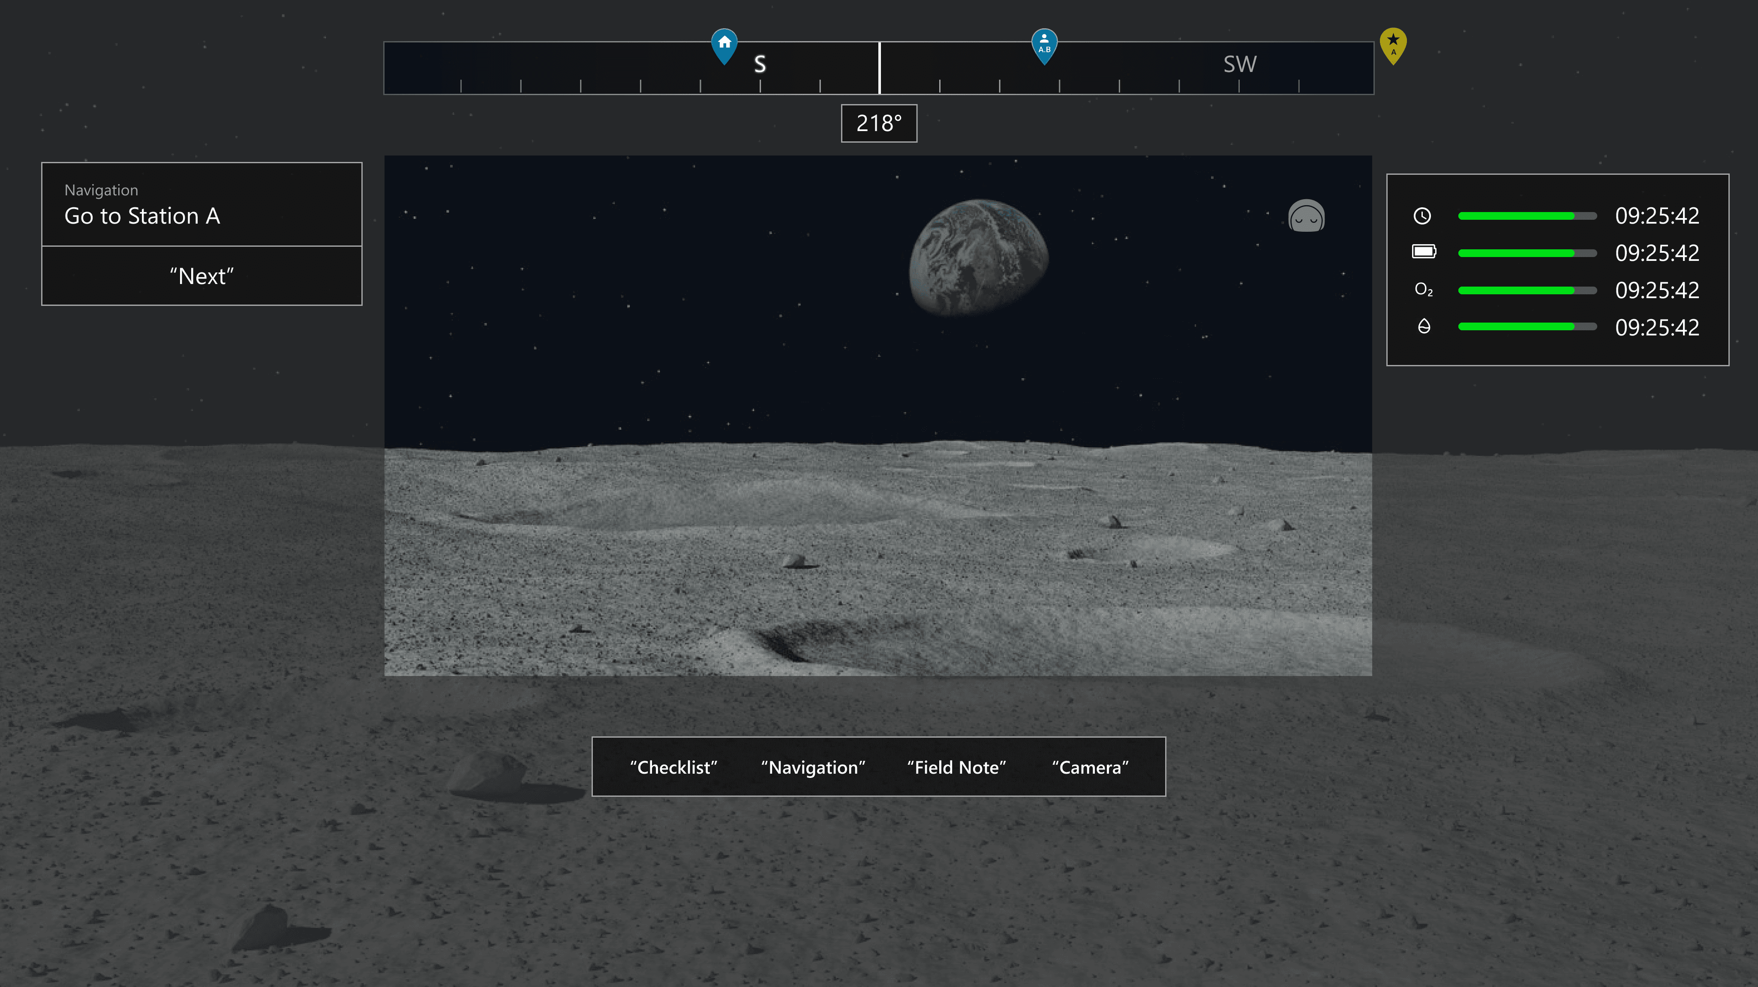This screenshot has width=1758, height=987.
Task: Click the clock timer icon
Action: (1422, 216)
